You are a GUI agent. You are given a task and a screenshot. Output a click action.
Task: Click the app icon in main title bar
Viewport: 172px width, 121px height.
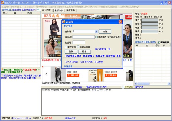pos(2,3)
